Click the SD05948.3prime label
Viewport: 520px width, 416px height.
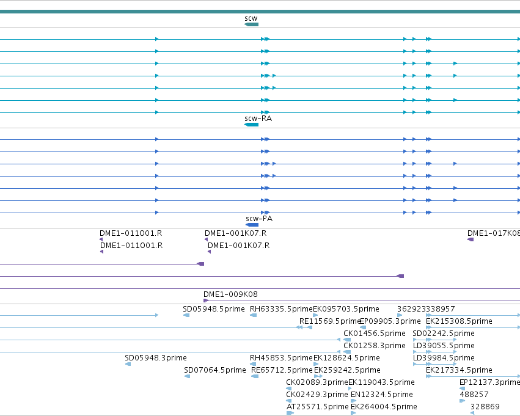click(156, 358)
